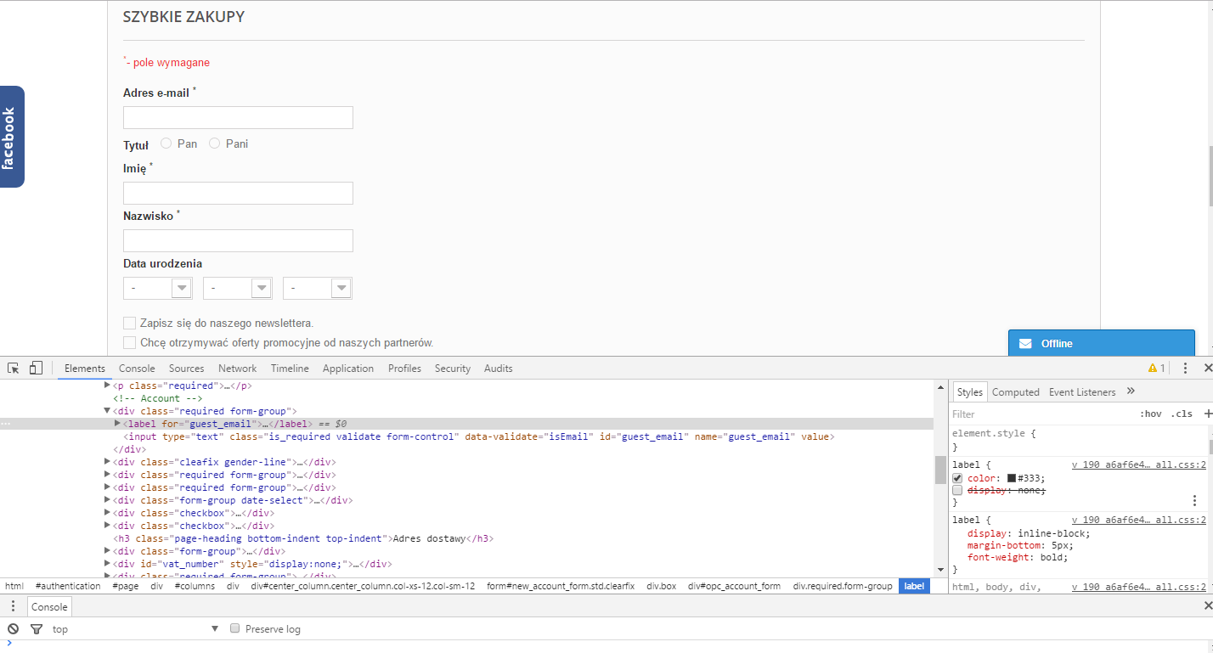The width and height of the screenshot is (1213, 653).
Task: Enable the newsletter signup checkbox
Action: coord(129,324)
